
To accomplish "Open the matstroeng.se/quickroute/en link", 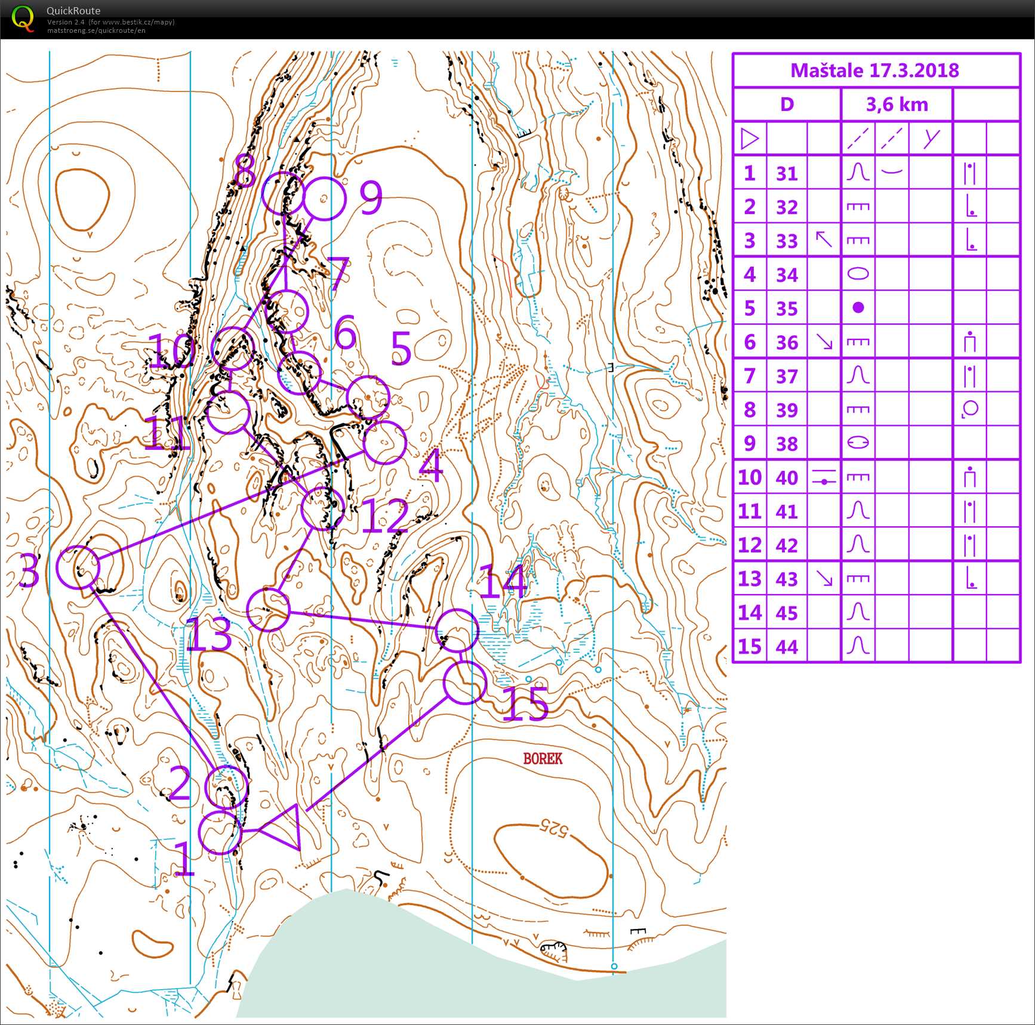I will point(96,30).
